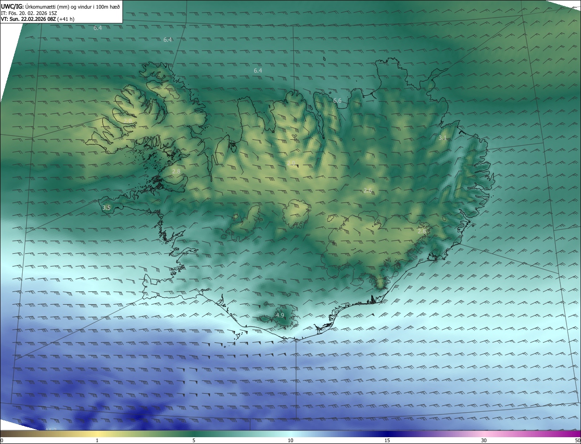581x444 pixels.
Task: Click the 2.8 value beside the Breiðafjörður islands
Action: click(177, 171)
